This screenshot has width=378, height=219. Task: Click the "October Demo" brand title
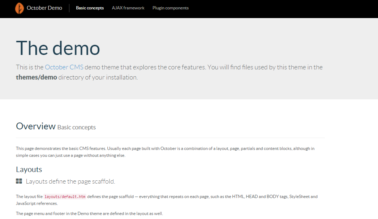[44, 8]
